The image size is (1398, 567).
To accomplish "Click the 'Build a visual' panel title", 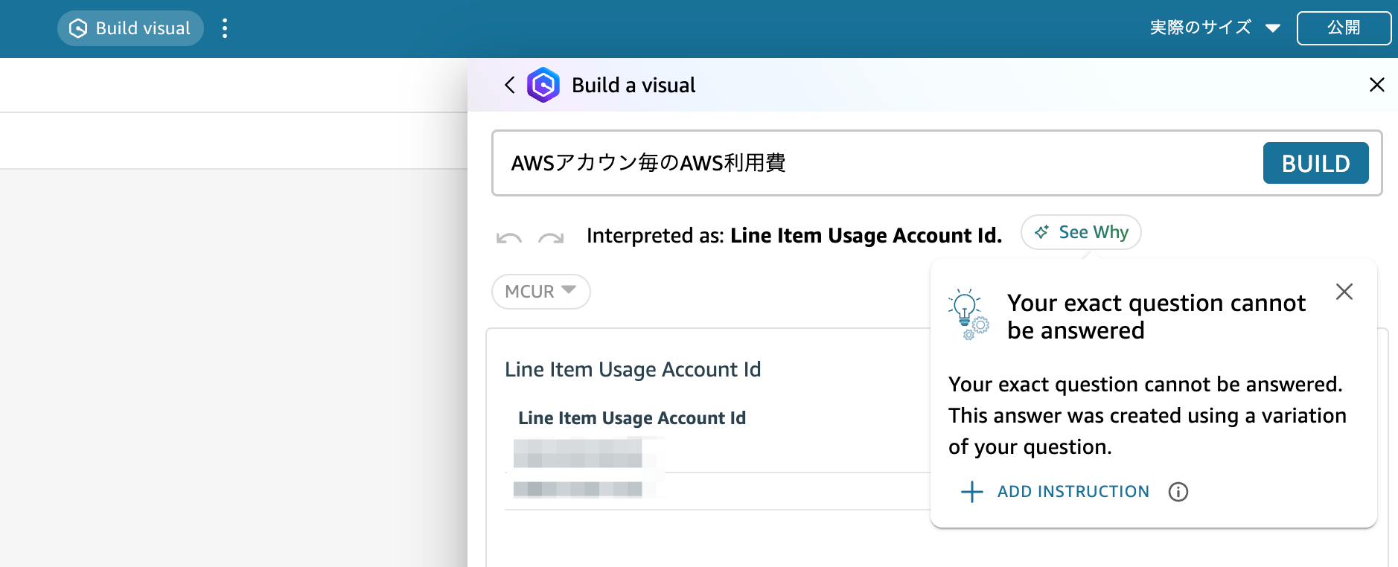I will (x=633, y=86).
